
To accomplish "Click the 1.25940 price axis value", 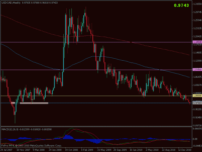I will 197,20.
